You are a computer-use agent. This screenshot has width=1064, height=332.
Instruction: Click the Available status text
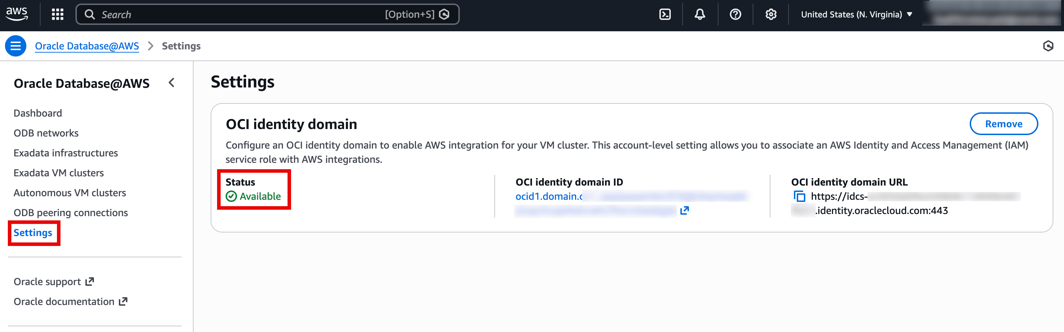click(x=260, y=196)
